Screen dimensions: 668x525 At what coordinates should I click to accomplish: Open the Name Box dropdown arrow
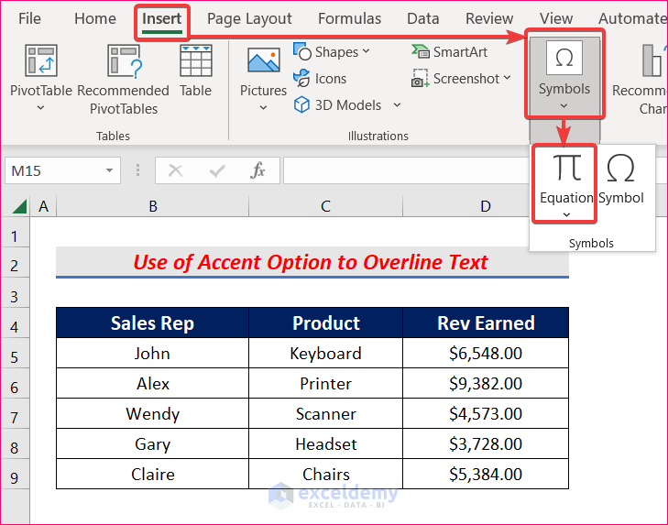pyautogui.click(x=110, y=170)
